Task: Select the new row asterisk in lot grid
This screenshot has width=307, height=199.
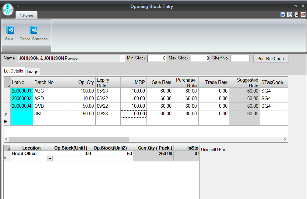Action: [7, 122]
